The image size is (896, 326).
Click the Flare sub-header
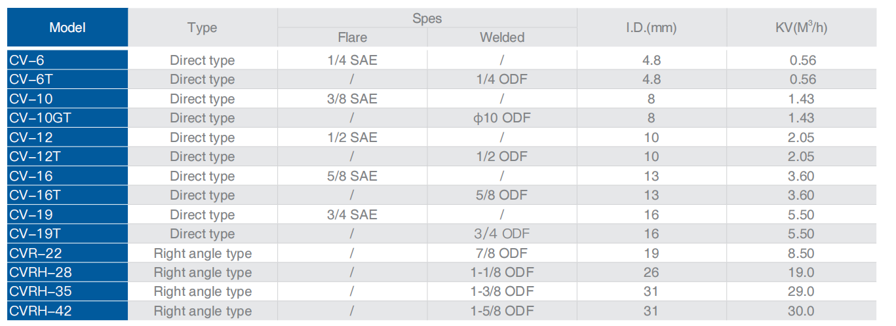click(x=352, y=37)
